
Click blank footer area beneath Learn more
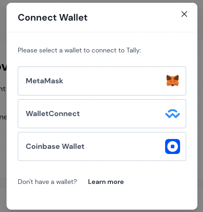tap(102, 198)
